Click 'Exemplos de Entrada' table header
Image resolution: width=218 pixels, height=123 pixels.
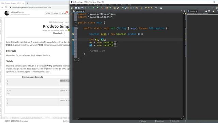coord(32,77)
